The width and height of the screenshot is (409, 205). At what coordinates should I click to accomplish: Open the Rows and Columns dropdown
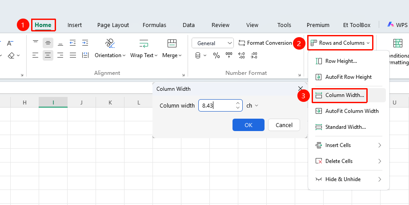341,43
